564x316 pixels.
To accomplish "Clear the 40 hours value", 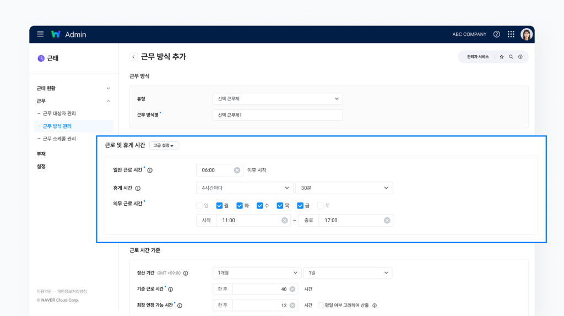I will pyautogui.click(x=292, y=290).
